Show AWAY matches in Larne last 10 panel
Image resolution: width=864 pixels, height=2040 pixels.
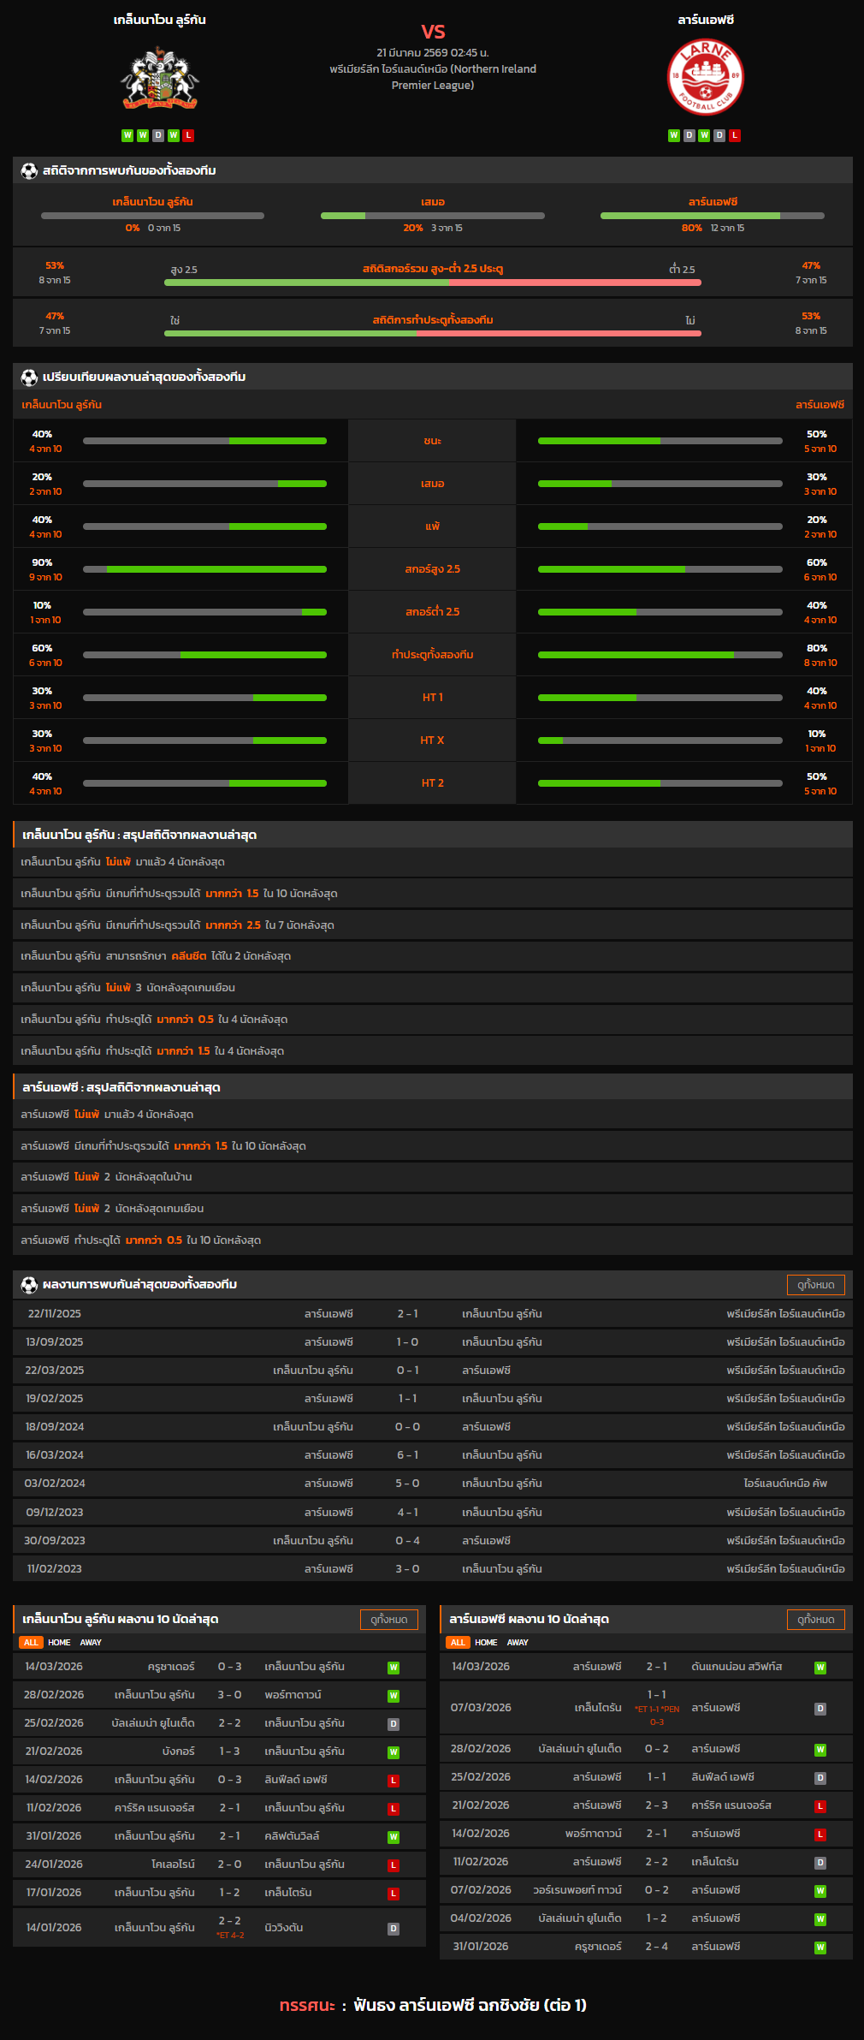tap(518, 1642)
